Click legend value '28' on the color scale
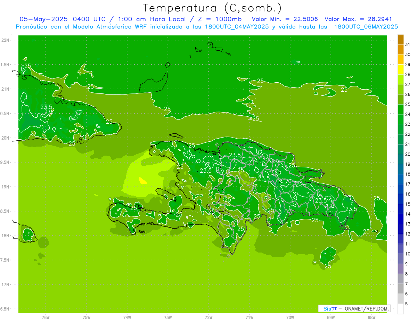The width and height of the screenshot is (417, 322). pyautogui.click(x=408, y=74)
